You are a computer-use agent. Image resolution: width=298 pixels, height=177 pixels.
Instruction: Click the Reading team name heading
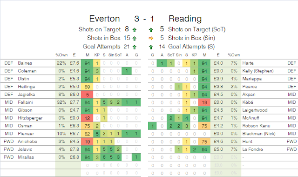(185, 19)
